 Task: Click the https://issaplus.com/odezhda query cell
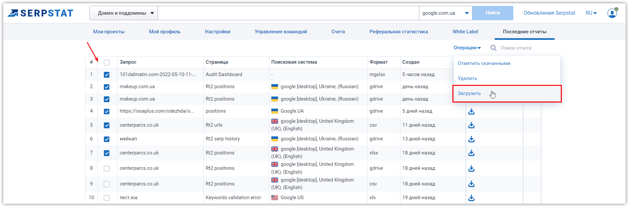tap(157, 111)
